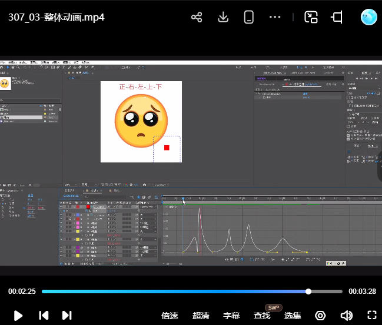Switch to picture-in-picture mini window
Viewport: 382px width, 325px height.
(x=311, y=17)
